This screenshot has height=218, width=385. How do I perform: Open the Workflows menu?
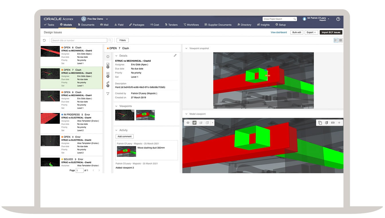click(191, 25)
